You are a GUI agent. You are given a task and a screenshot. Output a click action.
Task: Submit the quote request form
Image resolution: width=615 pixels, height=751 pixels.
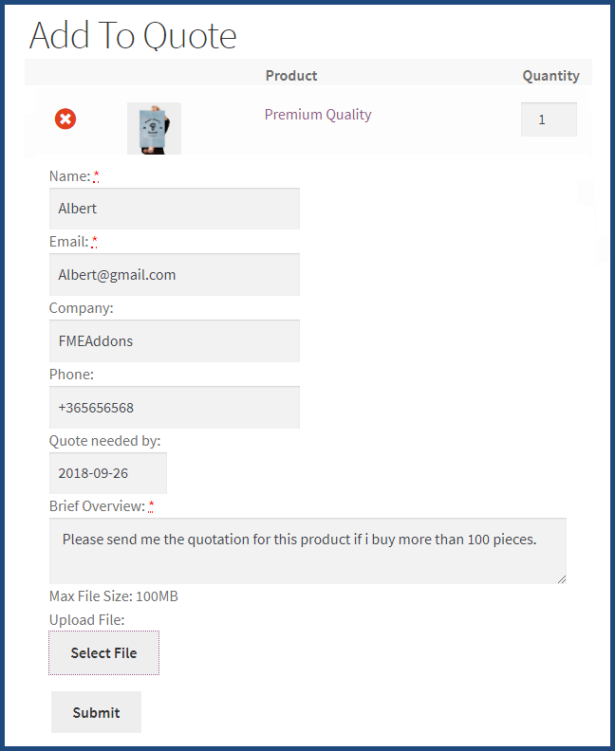click(x=97, y=712)
